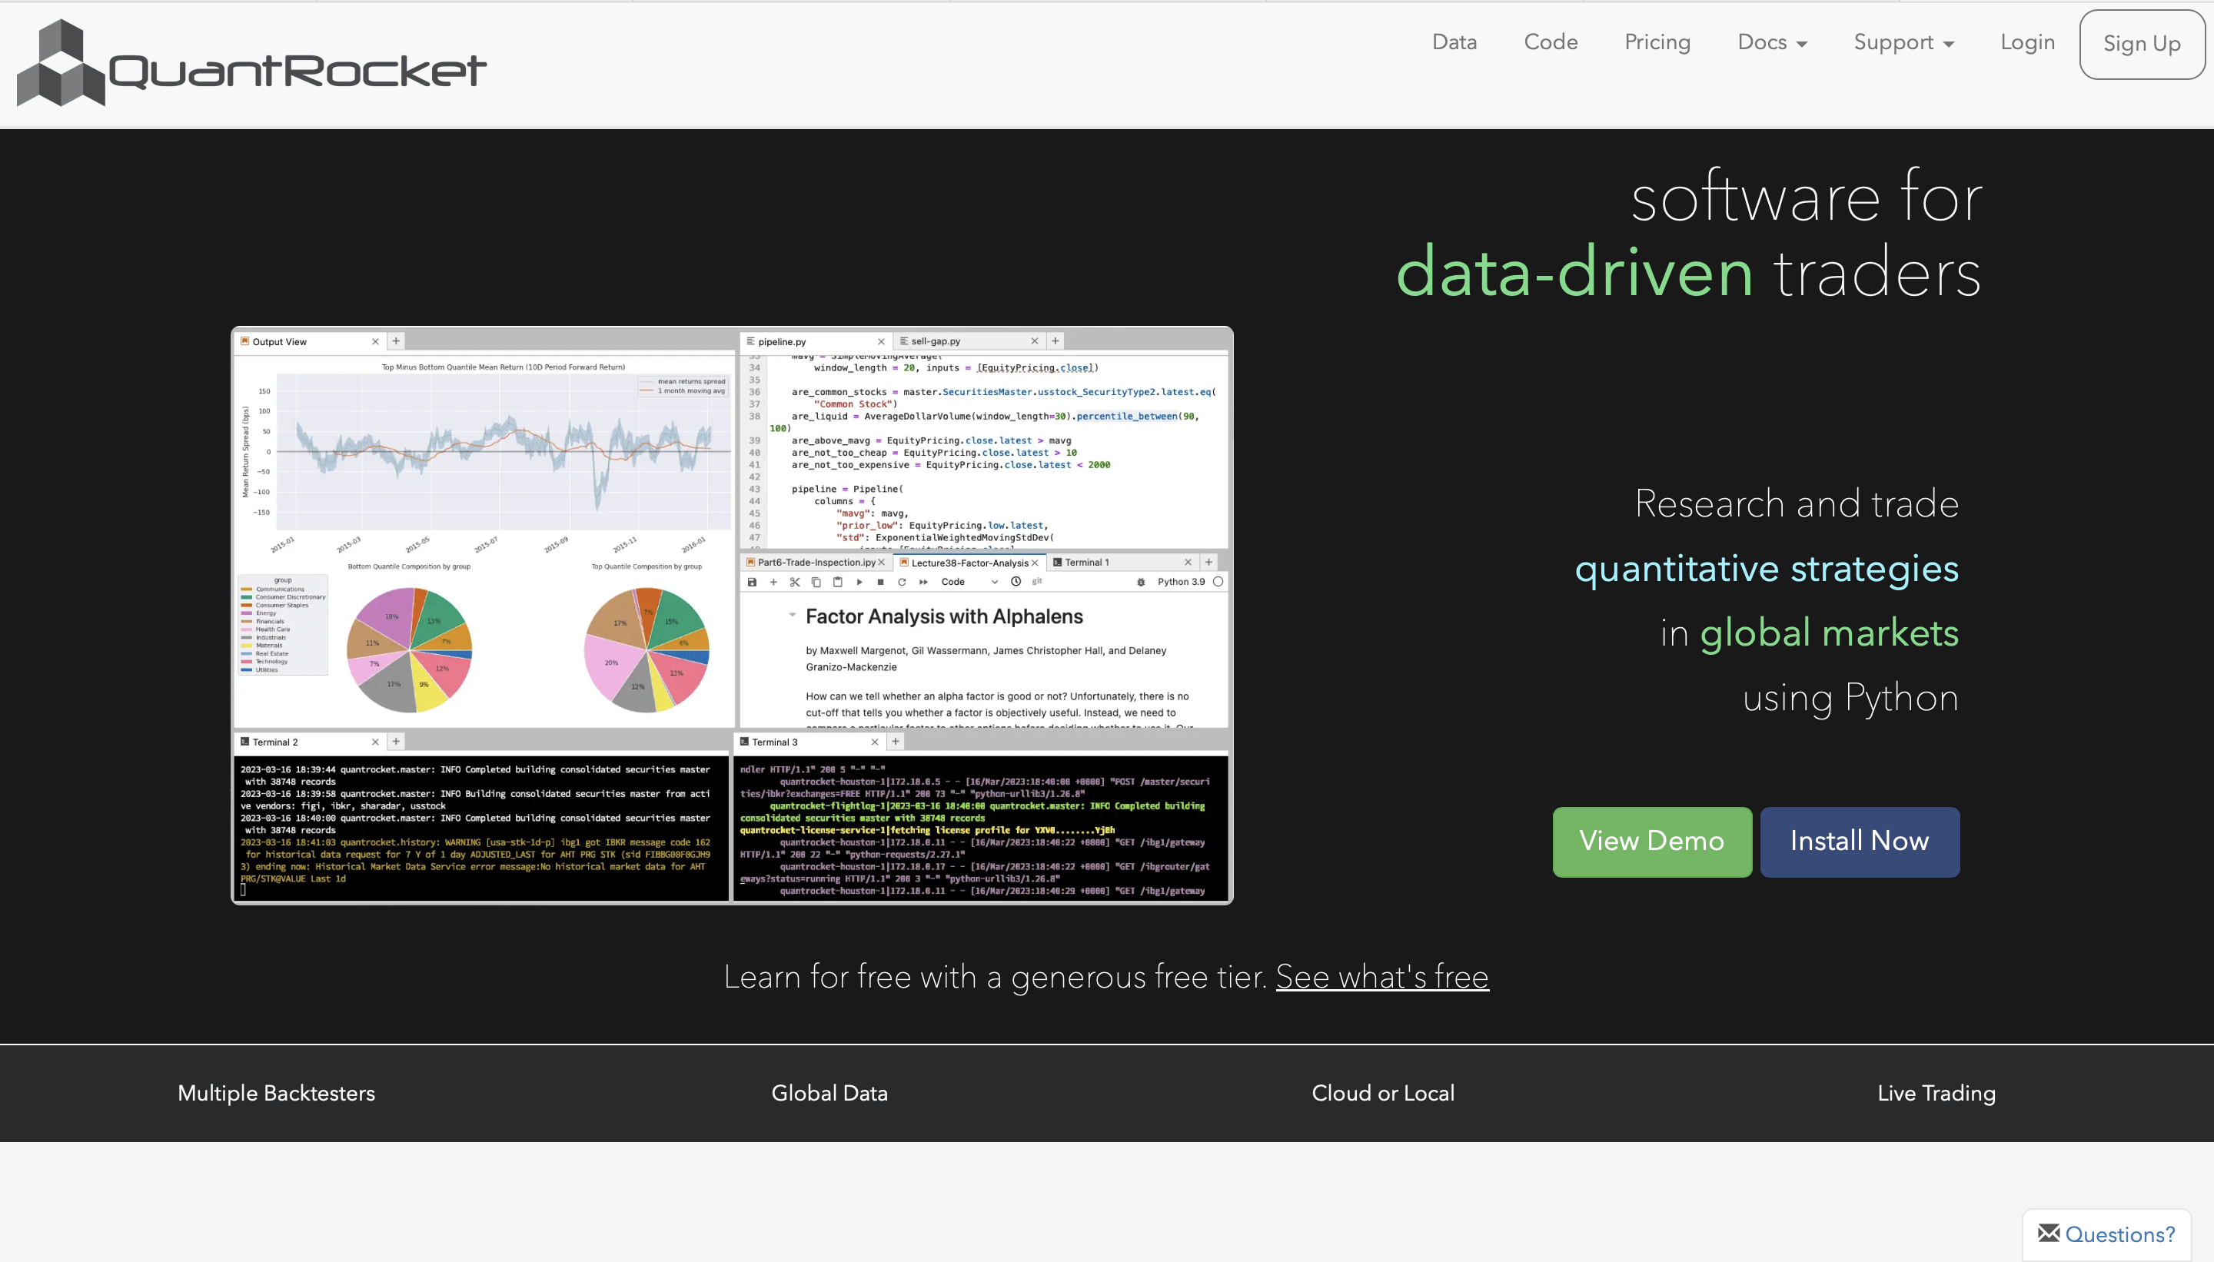Click the envelope icon beside Questions
The image size is (2214, 1262).
pos(2049,1233)
